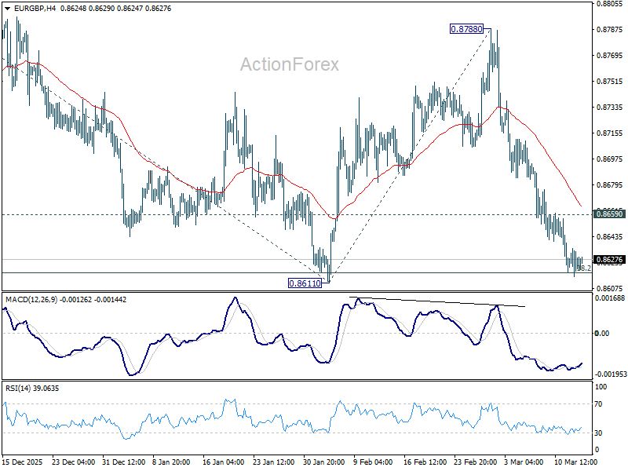The image size is (628, 471).
Task: Click the RSI 70 level label
Action: [x=598, y=403]
